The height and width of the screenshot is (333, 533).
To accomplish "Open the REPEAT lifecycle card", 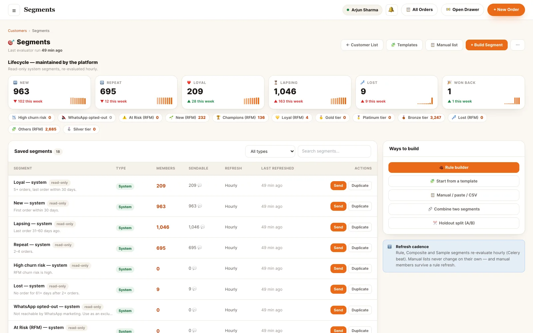I will coord(136,92).
